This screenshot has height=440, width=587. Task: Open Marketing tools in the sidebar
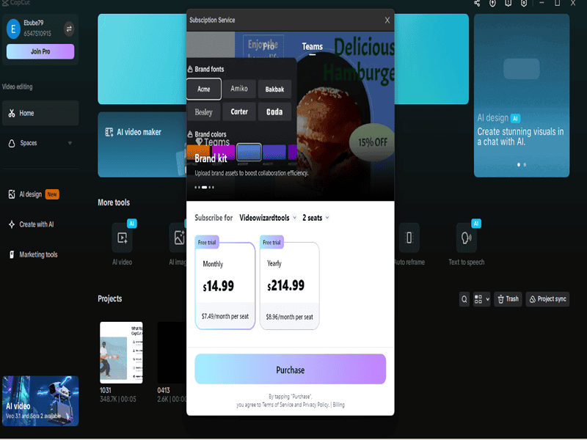[39, 255]
